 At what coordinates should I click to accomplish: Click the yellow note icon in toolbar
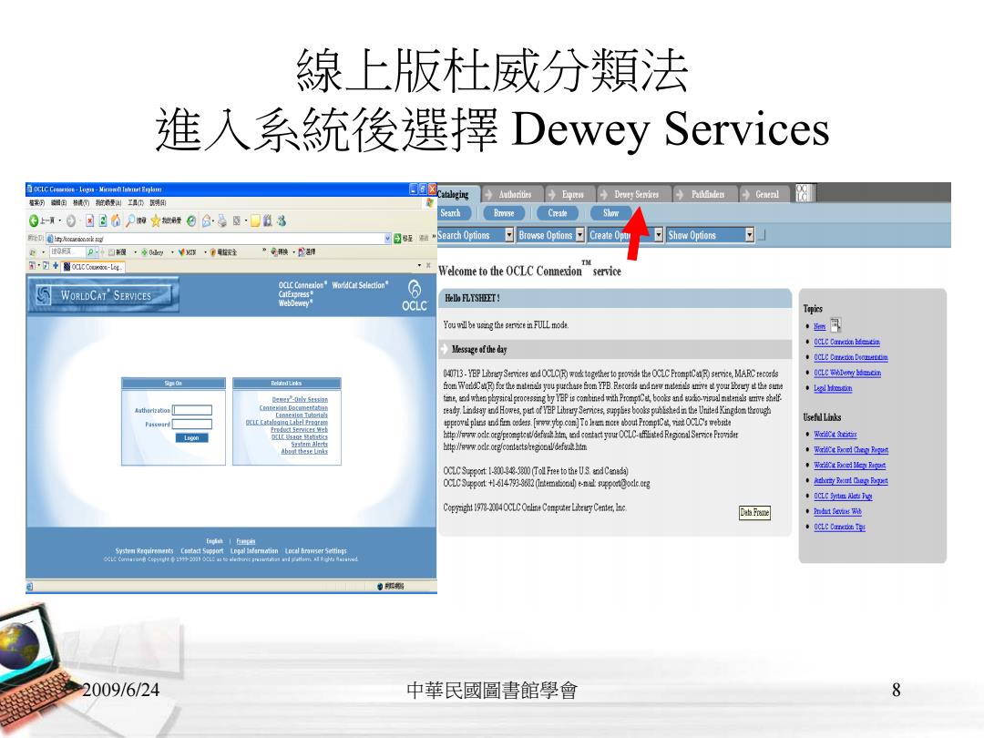coord(255,220)
